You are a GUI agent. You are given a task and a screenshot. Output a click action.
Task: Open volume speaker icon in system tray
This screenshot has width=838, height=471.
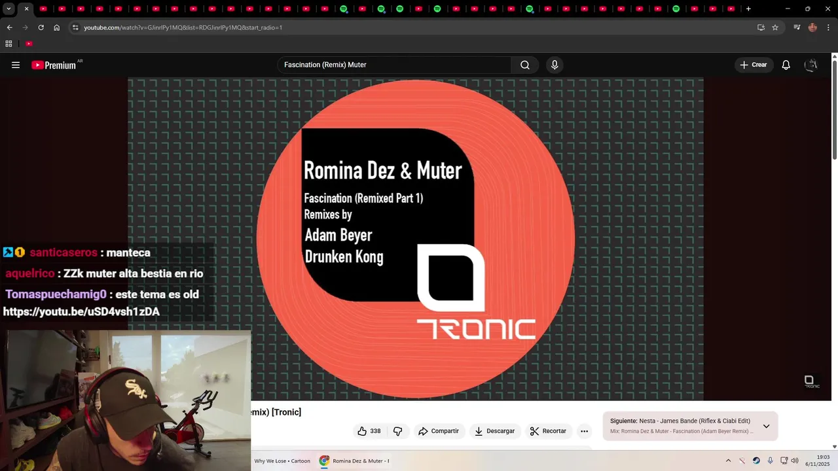[795, 461]
